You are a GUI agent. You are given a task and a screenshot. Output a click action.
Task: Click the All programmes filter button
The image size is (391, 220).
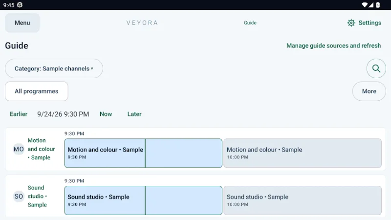click(x=36, y=91)
